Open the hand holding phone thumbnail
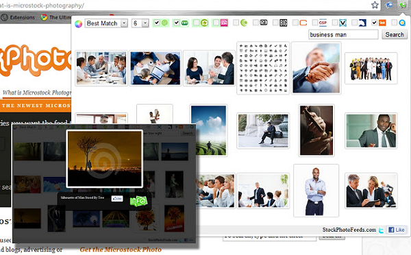 pos(316,130)
